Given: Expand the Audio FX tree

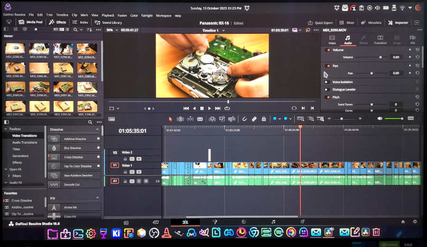Looking at the screenshot, I should tap(6, 183).
